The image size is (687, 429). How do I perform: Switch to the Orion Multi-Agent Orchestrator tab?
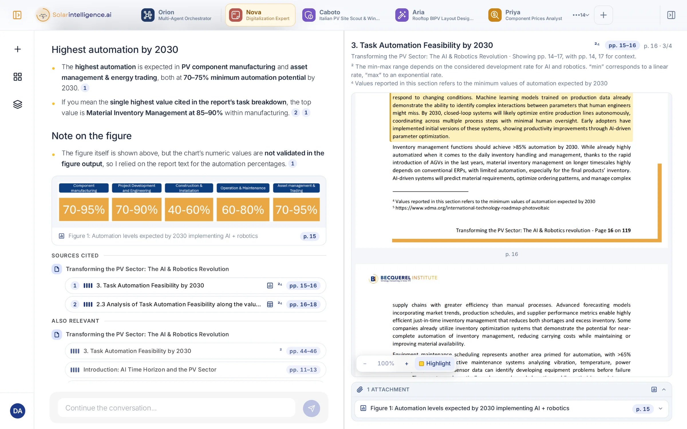176,15
